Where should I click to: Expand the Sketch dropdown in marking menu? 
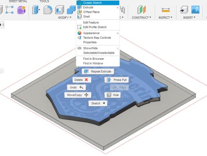[98, 103]
